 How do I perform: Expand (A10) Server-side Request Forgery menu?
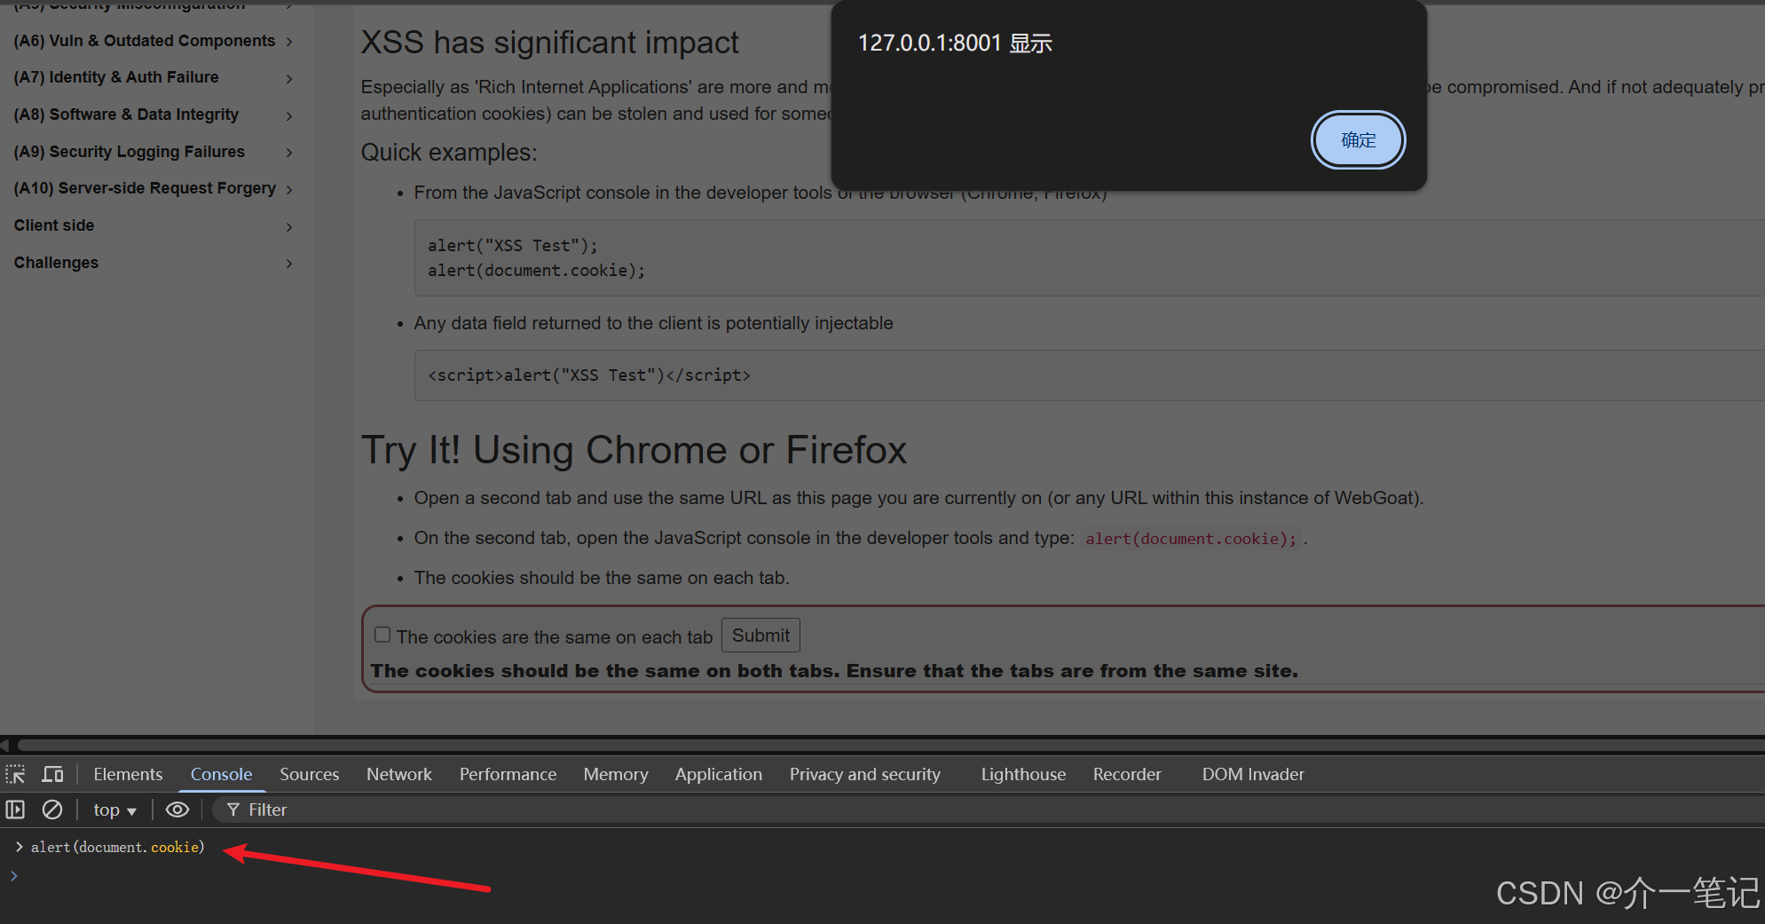pos(154,188)
